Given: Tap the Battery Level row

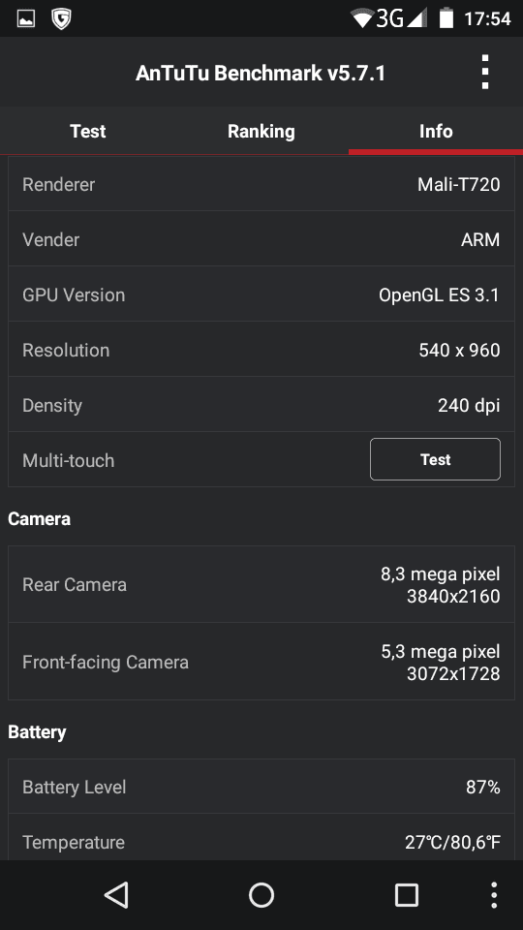Looking at the screenshot, I should tap(261, 787).
